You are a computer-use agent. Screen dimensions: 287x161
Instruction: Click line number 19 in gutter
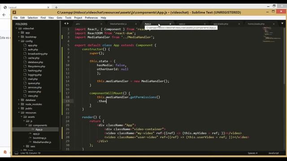click(x=68, y=101)
